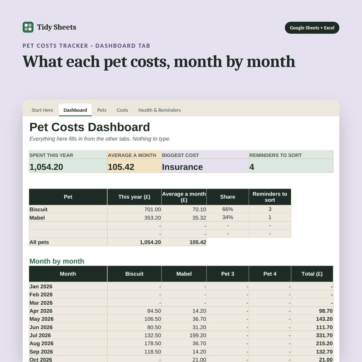Switch to the Pets tab
This screenshot has height=362, width=362.
tap(102, 110)
